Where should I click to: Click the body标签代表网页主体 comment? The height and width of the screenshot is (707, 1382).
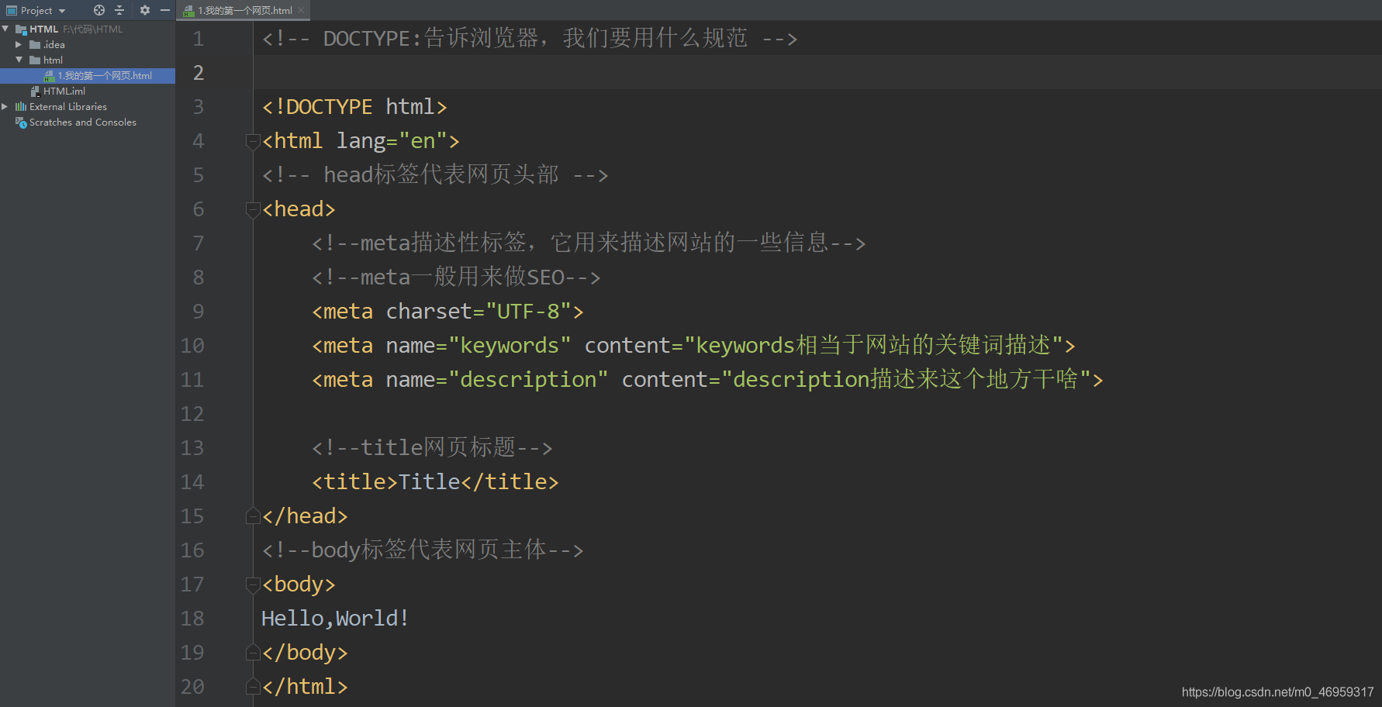point(423,550)
